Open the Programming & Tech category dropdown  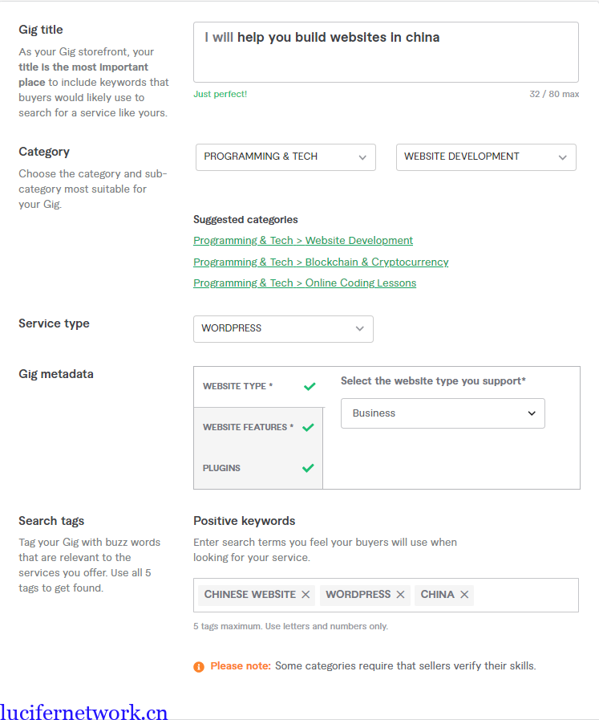tap(285, 157)
